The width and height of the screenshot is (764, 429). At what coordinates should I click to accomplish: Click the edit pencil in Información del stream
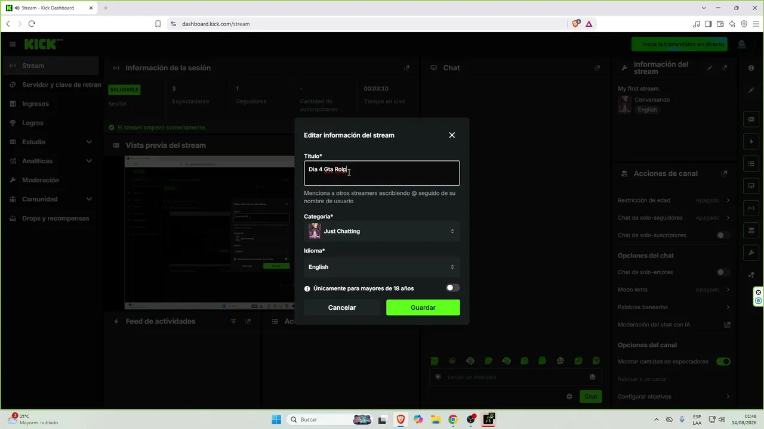point(710,68)
